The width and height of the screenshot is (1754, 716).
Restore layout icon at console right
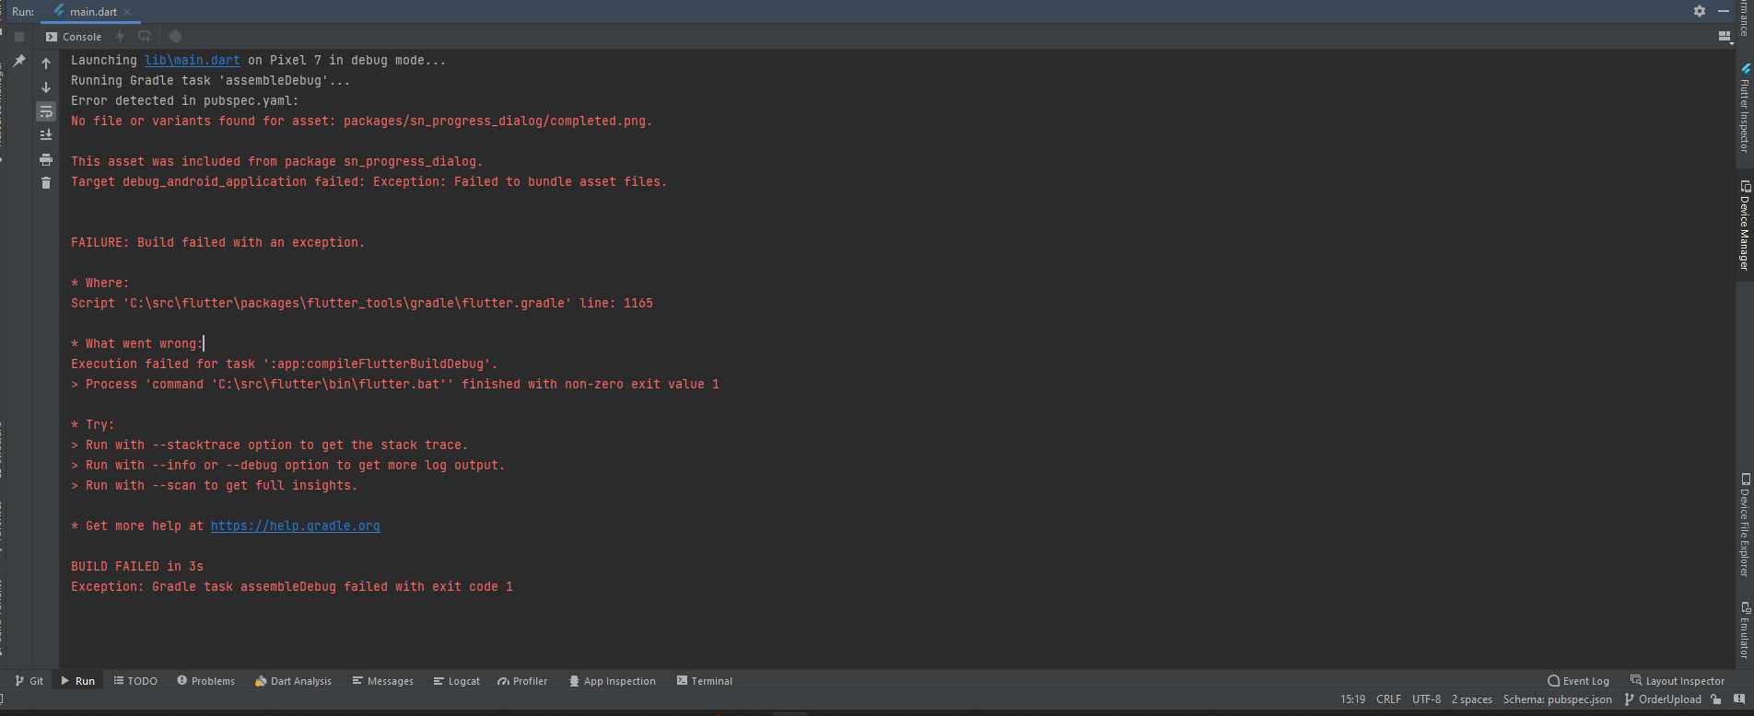click(1725, 37)
